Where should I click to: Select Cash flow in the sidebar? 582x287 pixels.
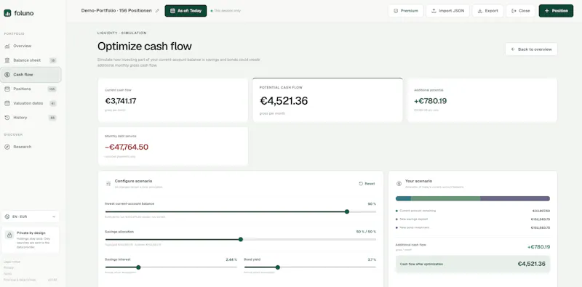pos(31,75)
